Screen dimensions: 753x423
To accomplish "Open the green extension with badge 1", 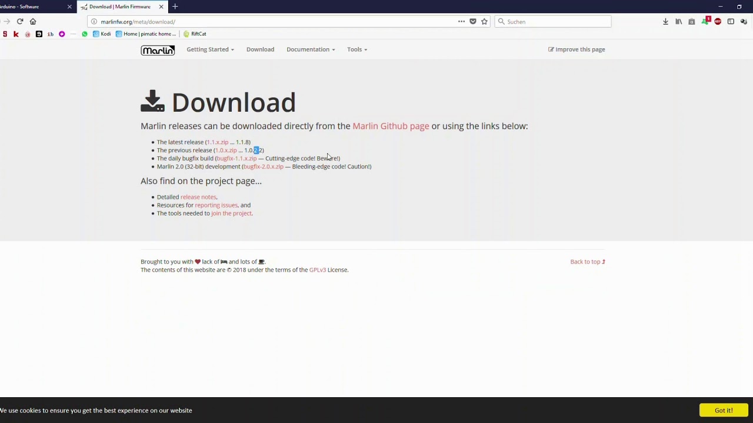I will tap(705, 21).
